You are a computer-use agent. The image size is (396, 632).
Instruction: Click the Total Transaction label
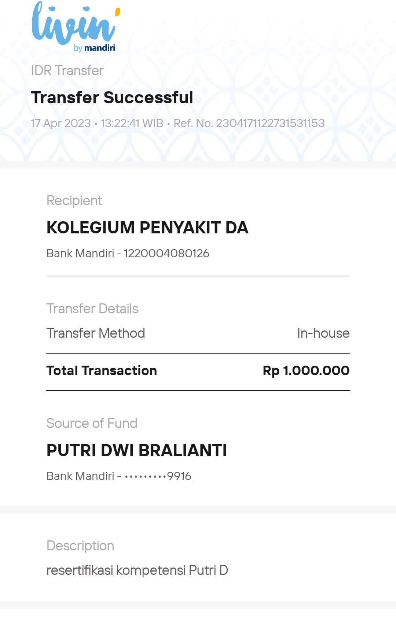[x=102, y=371]
